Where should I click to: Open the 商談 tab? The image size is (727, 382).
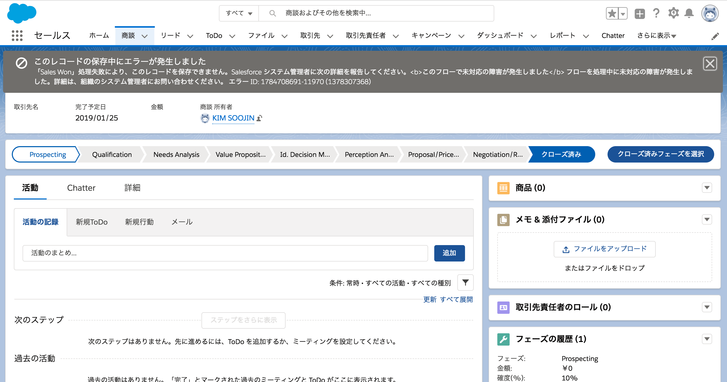click(x=128, y=36)
